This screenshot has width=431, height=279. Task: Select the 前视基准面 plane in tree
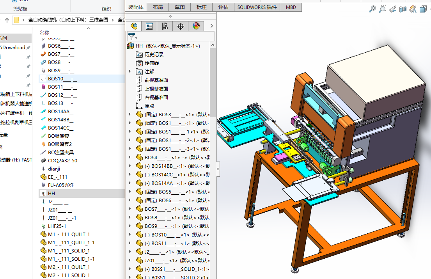coord(156,80)
